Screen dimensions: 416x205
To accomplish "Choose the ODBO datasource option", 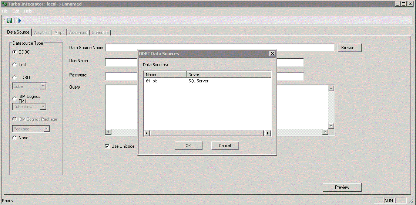I will click(14, 78).
